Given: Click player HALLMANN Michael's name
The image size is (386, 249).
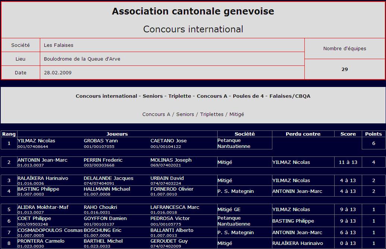Looking at the screenshot, I should pyautogui.click(x=107, y=189).
